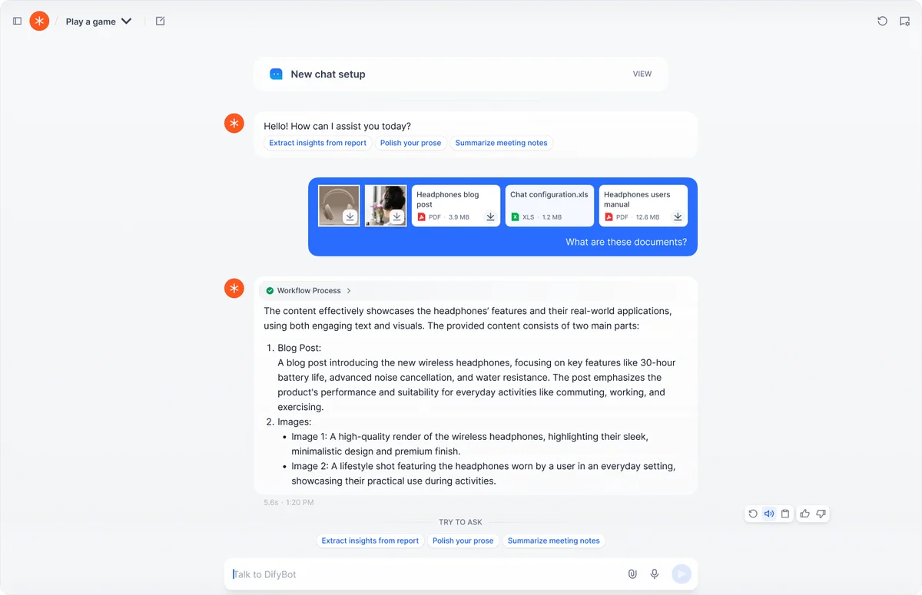Download the Chat configuration.xls file
The height and width of the screenshot is (595, 922).
pyautogui.click(x=584, y=217)
